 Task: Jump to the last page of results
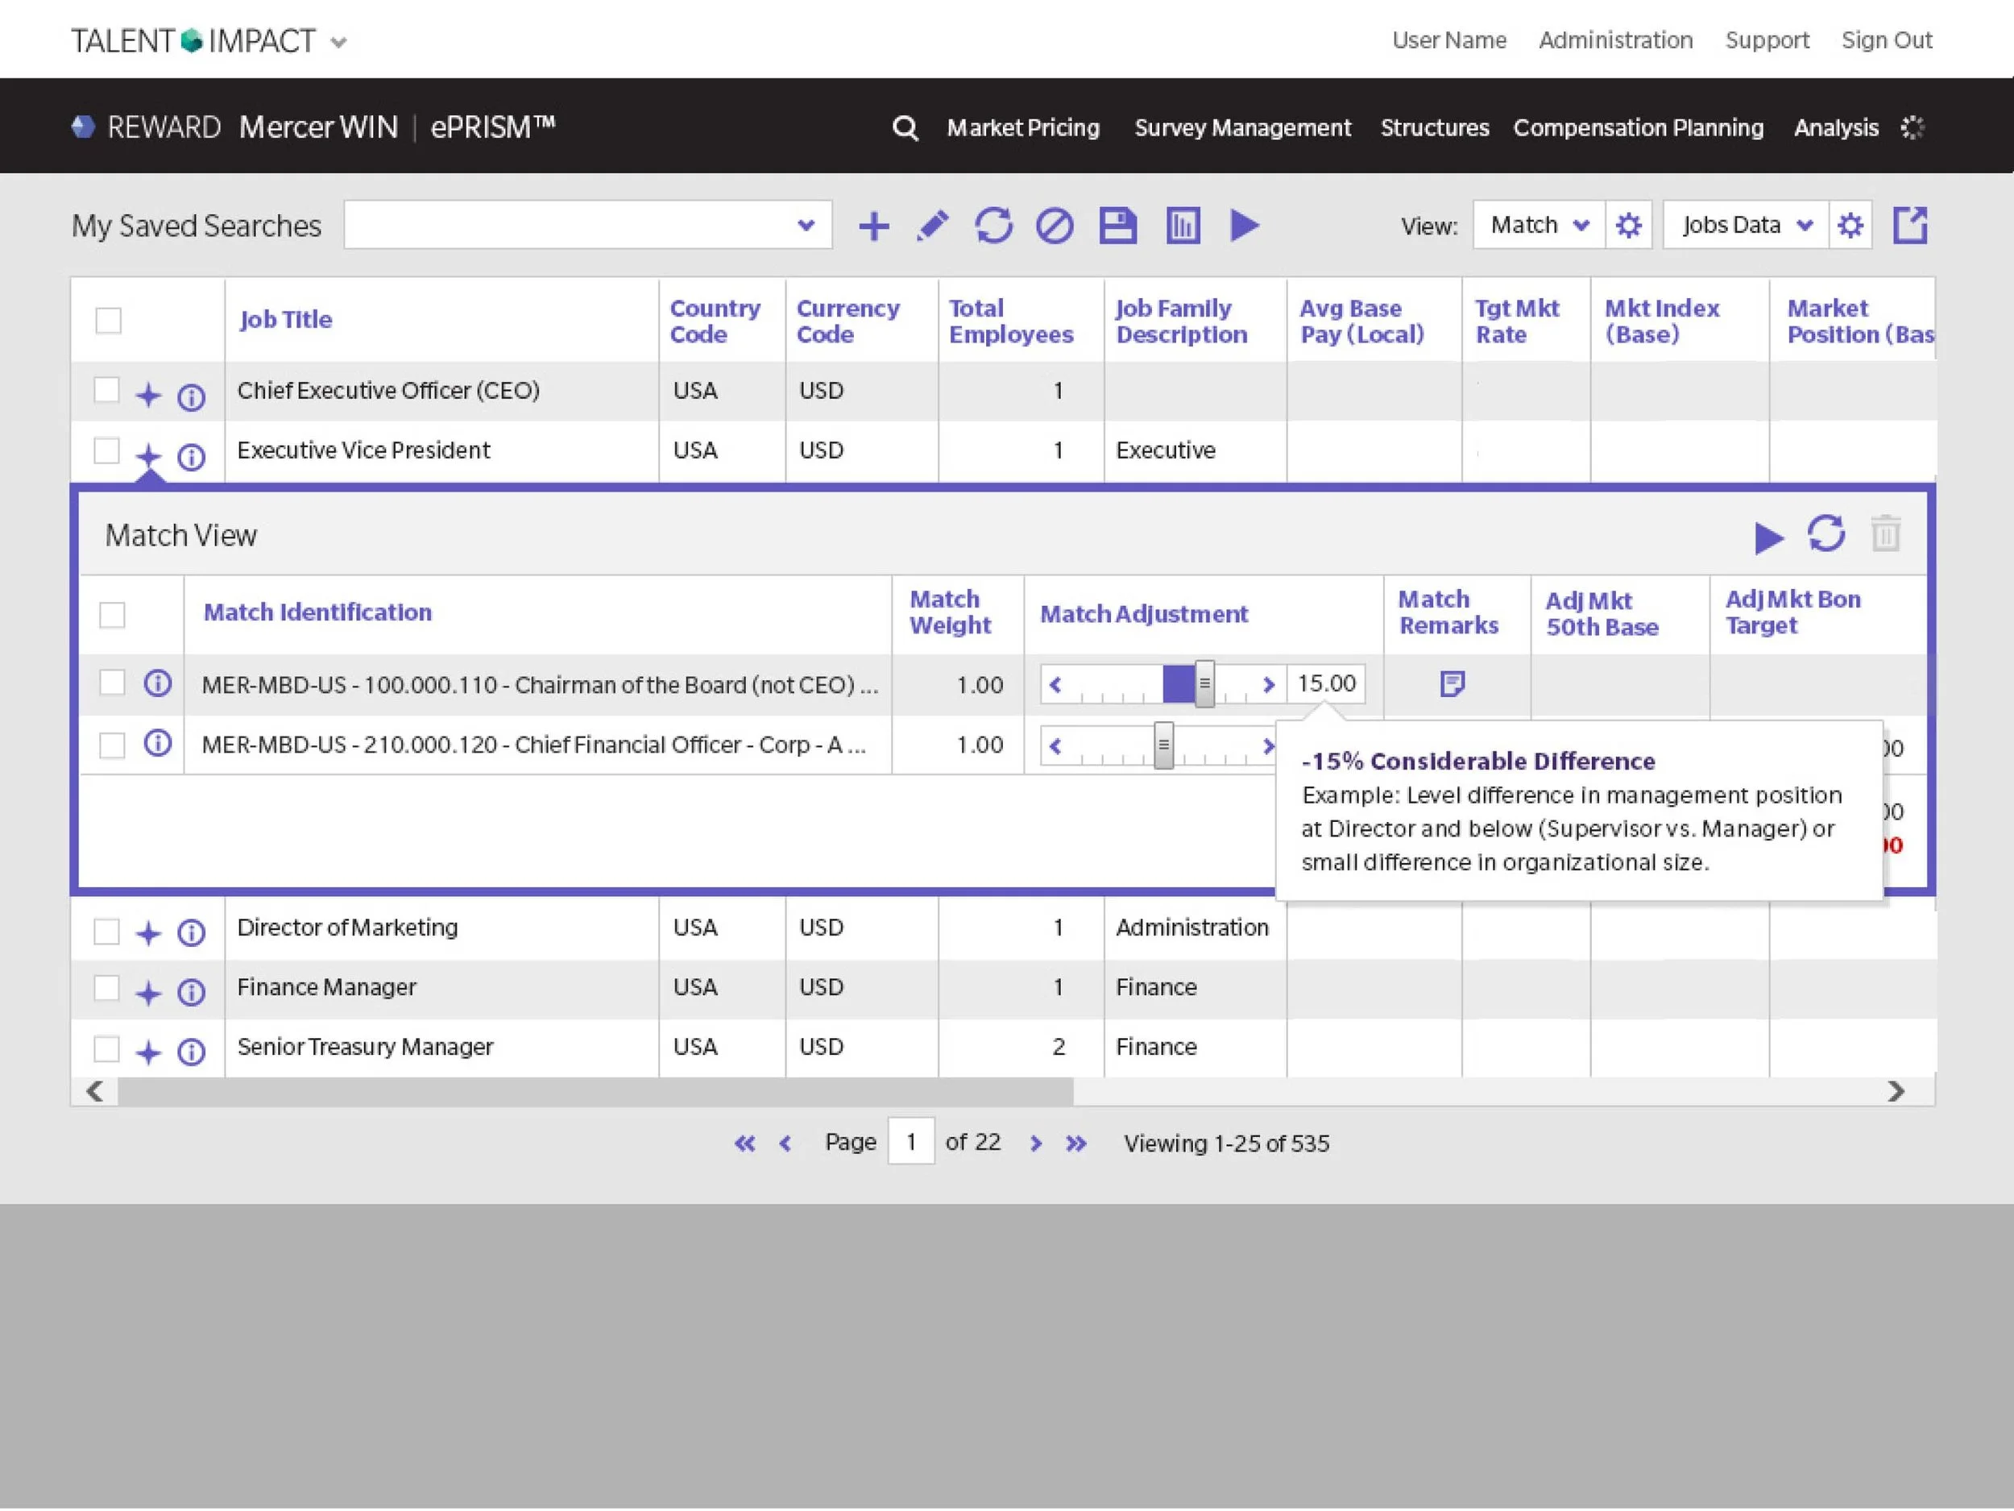click(1075, 1143)
